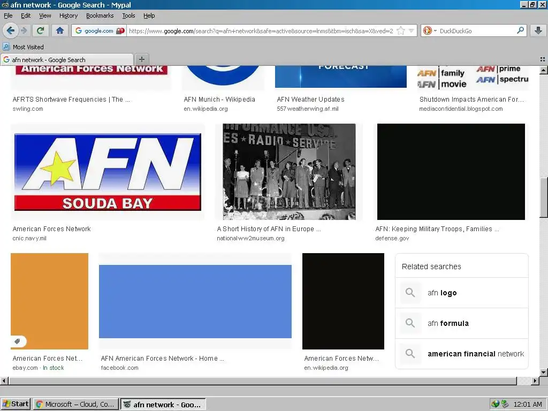Select related search american financial network
Viewport: 548px width, 411px height.
(462, 354)
